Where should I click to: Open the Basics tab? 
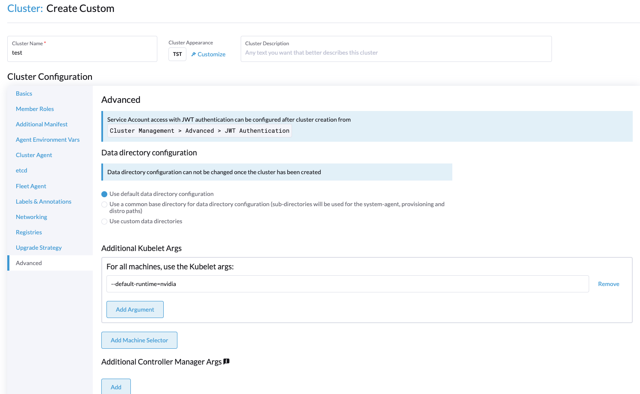pyautogui.click(x=24, y=93)
